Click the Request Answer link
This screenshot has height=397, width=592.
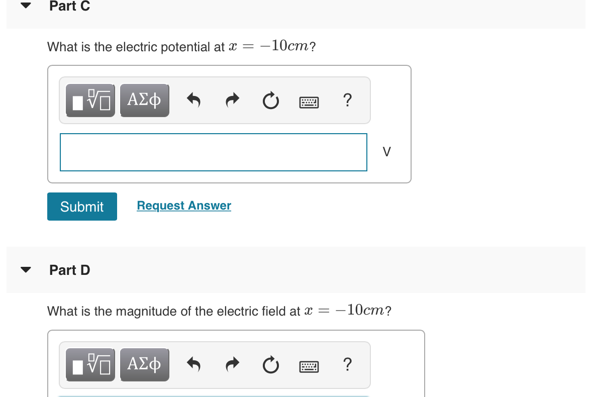tap(184, 206)
